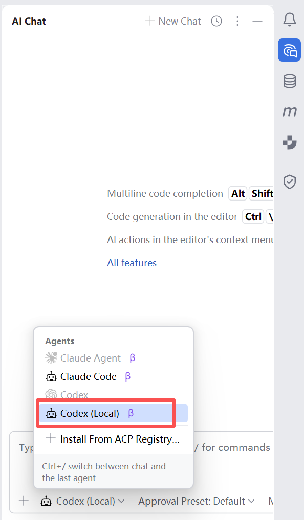Open the Maven tool window icon

coord(290,112)
